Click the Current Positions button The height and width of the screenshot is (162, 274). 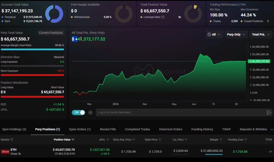click(51, 33)
